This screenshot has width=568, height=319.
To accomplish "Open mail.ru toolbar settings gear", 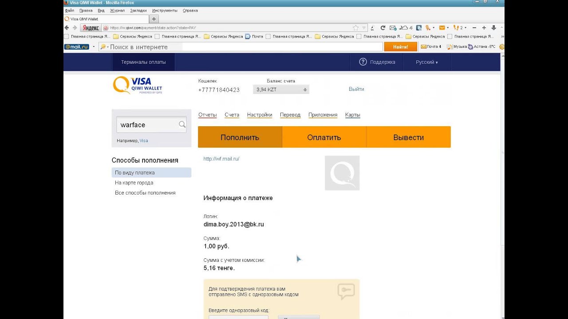I will pyautogui.click(x=502, y=47).
